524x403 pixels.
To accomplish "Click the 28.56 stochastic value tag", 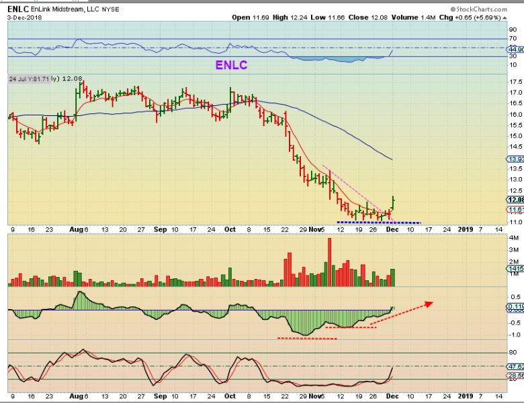I will click(x=516, y=376).
